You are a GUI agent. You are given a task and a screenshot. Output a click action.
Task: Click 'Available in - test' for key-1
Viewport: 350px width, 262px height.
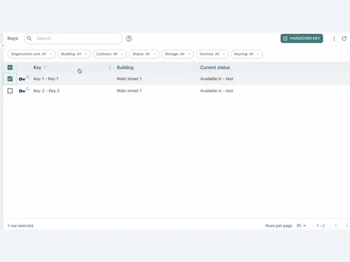[217, 79]
